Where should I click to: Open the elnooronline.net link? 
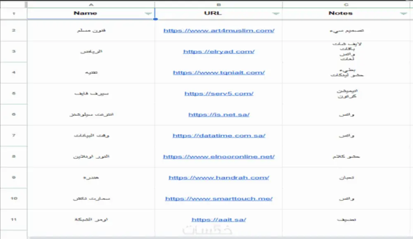[x=219, y=156]
